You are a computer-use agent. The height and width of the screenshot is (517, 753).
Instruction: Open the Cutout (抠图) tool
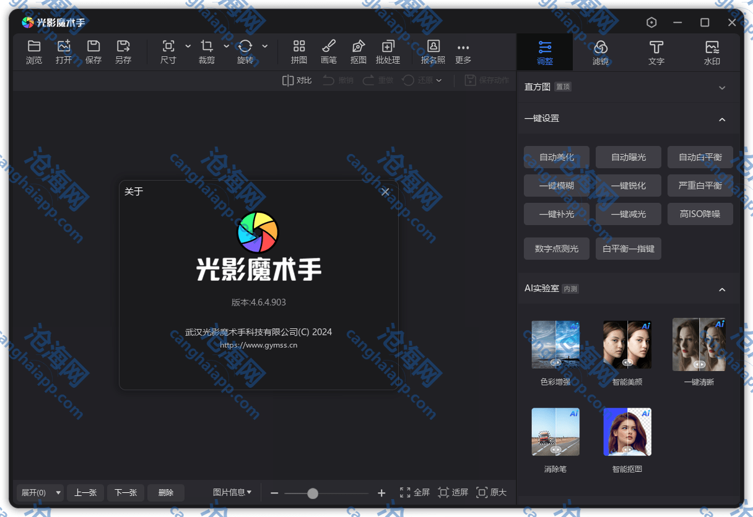coord(359,46)
